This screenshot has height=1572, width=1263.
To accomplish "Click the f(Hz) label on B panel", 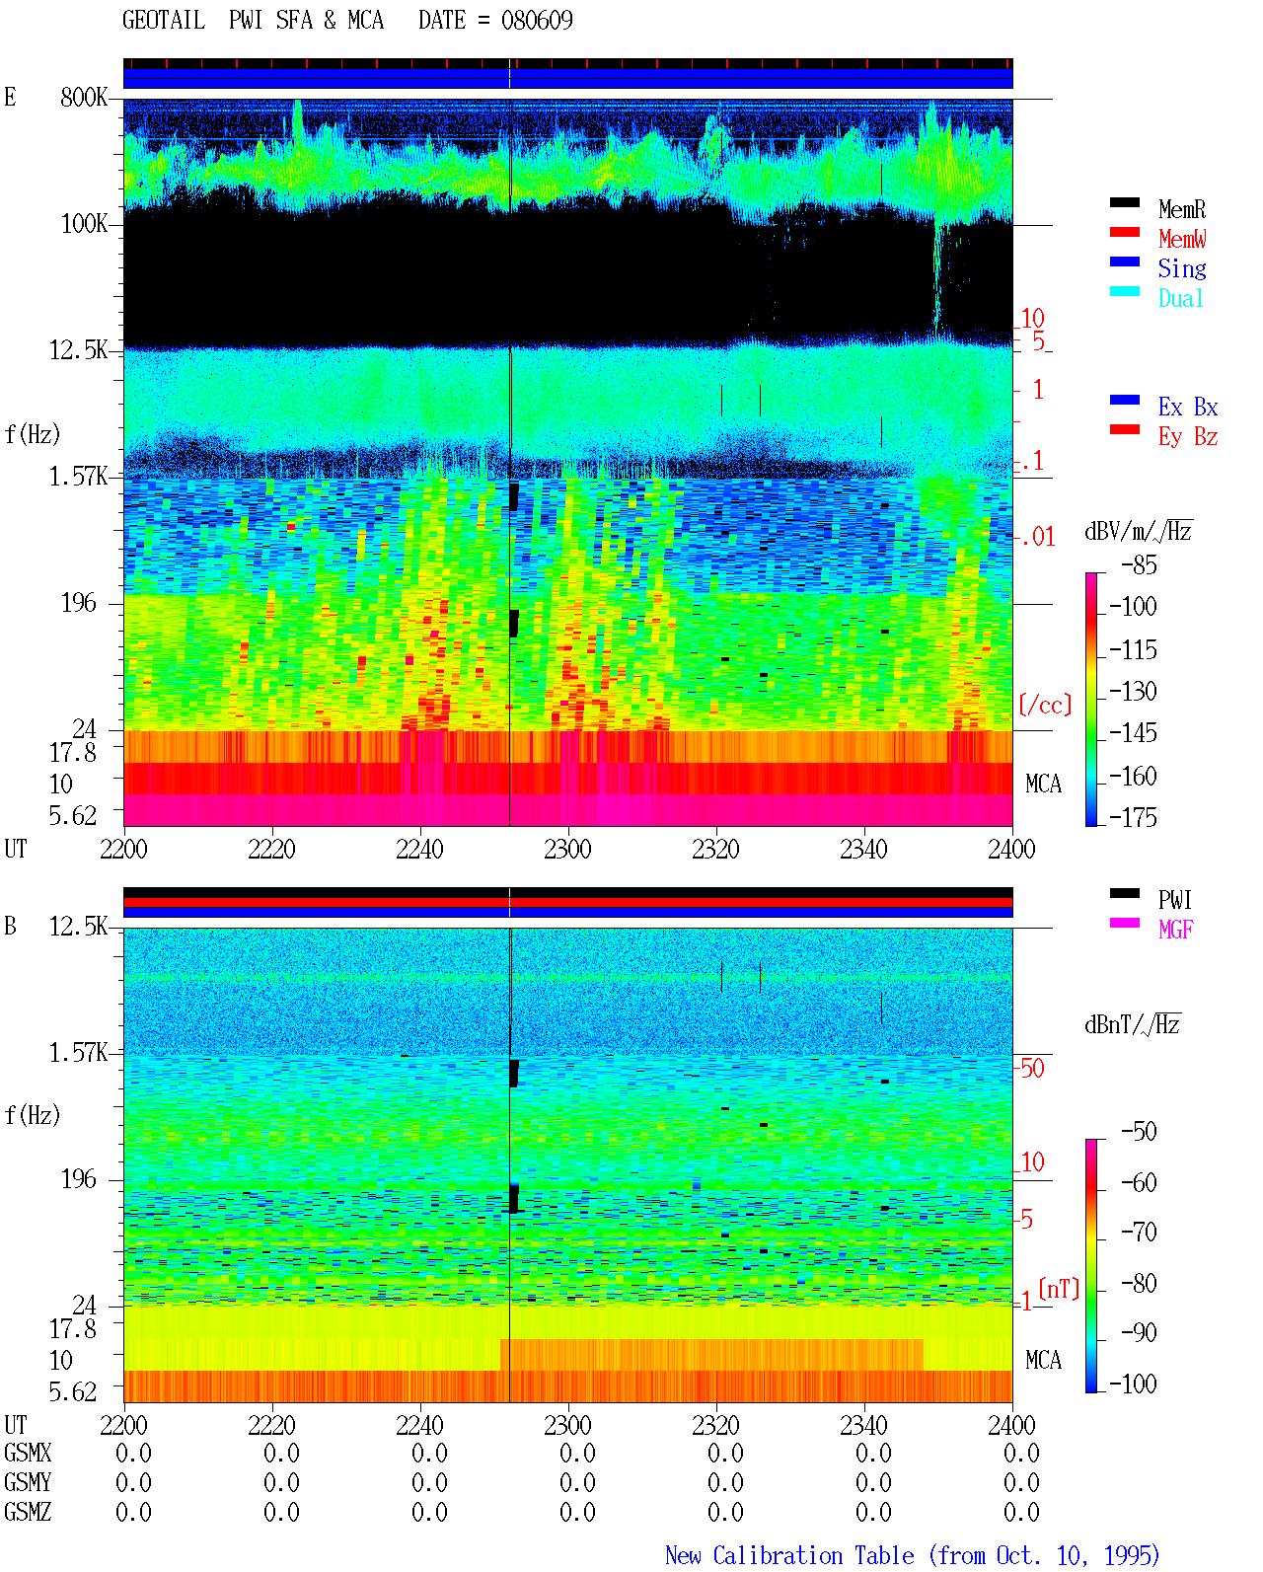I will tap(33, 1115).
